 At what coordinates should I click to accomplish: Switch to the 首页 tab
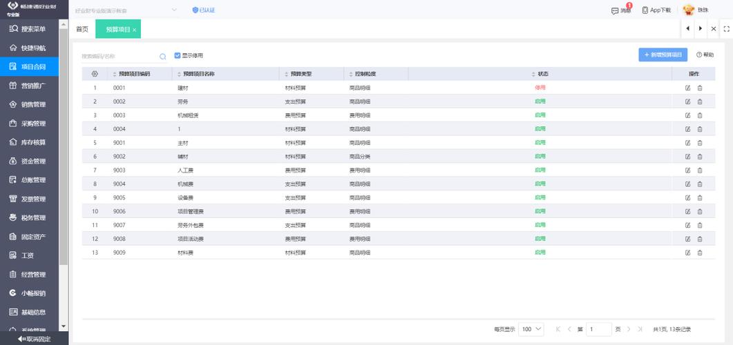click(82, 30)
